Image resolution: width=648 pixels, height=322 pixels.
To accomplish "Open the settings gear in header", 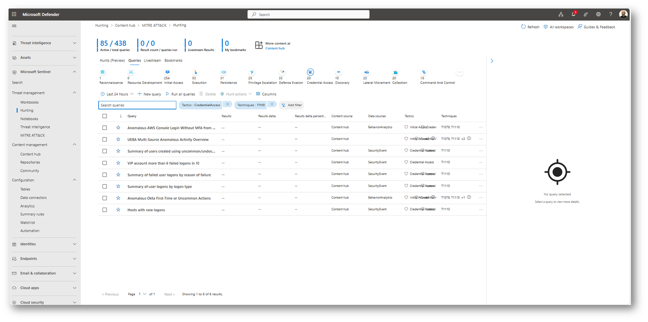I will tap(598, 14).
